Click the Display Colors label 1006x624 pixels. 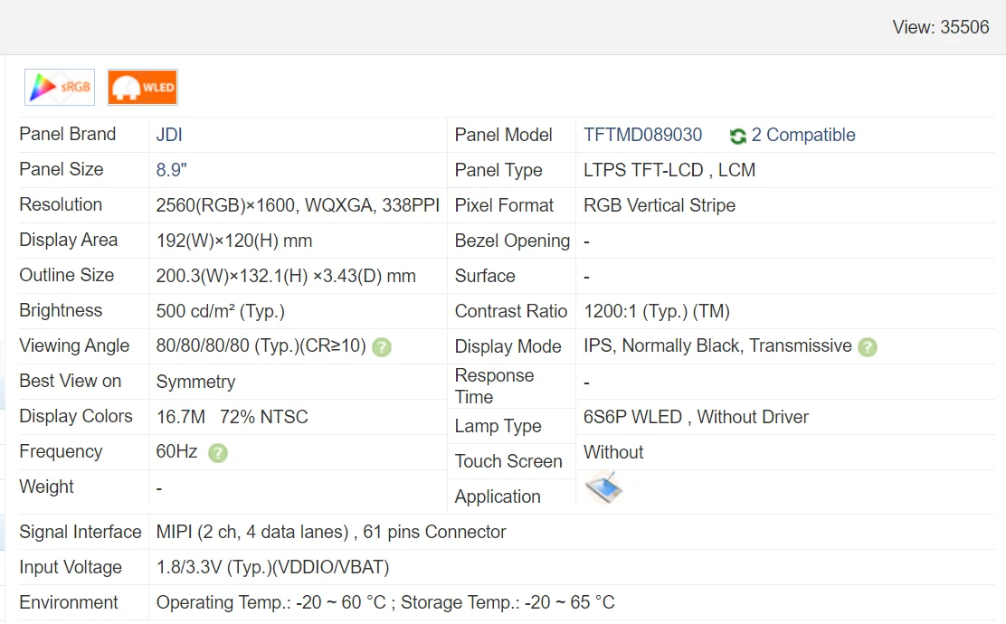point(76,416)
